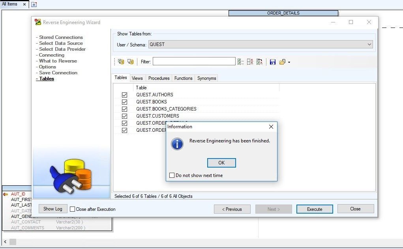Switch to the Views tab

(x=137, y=78)
